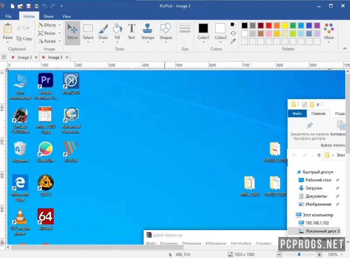Close the Image 3 tab
The height and width of the screenshot is (258, 350).
[67, 57]
